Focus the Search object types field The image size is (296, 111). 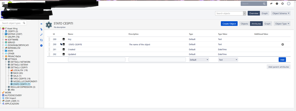tap(13, 23)
